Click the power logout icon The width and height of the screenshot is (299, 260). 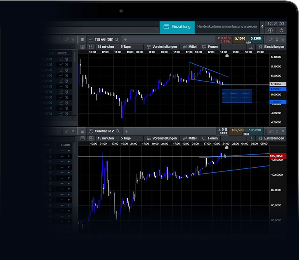[281, 30]
